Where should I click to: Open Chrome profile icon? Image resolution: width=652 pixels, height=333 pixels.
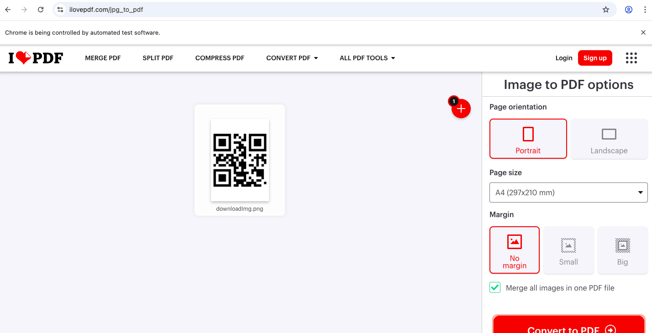click(x=629, y=10)
